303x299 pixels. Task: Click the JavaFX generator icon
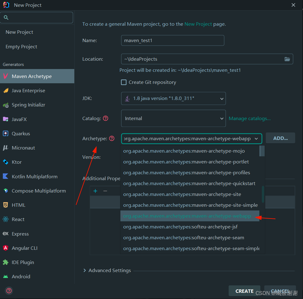(6, 119)
